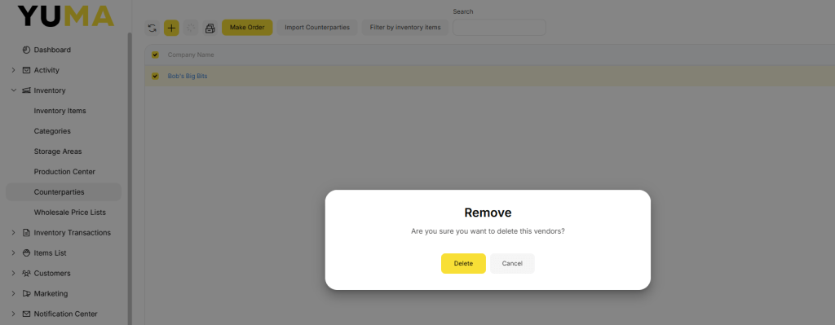Click the Notification Center envelope icon
This screenshot has width=835, height=325.
[26, 314]
